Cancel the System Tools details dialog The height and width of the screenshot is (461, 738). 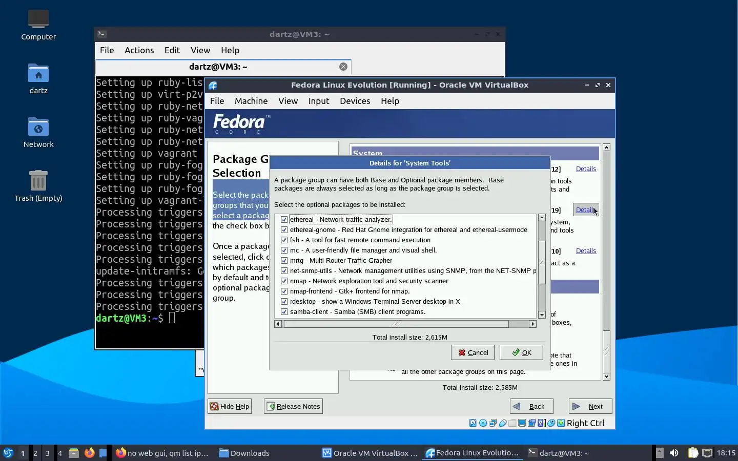(473, 352)
